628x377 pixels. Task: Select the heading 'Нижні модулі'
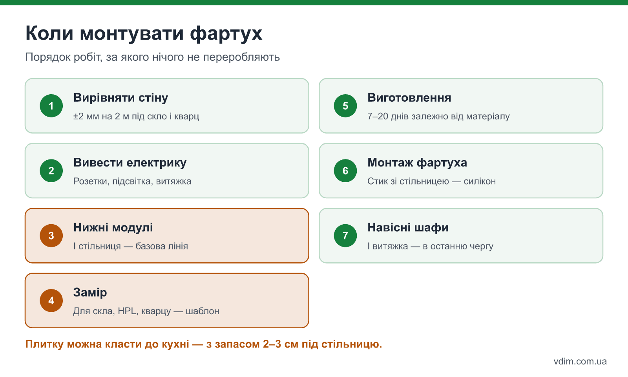(x=113, y=227)
